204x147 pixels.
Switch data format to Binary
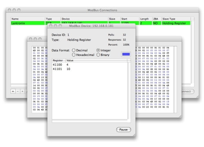click(x=103, y=55)
